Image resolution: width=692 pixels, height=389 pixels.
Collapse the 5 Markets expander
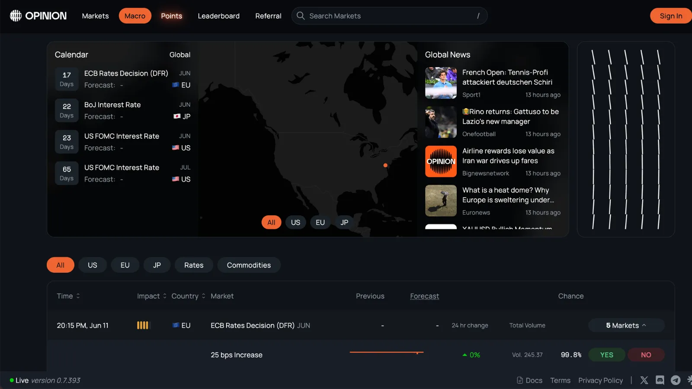(x=626, y=325)
